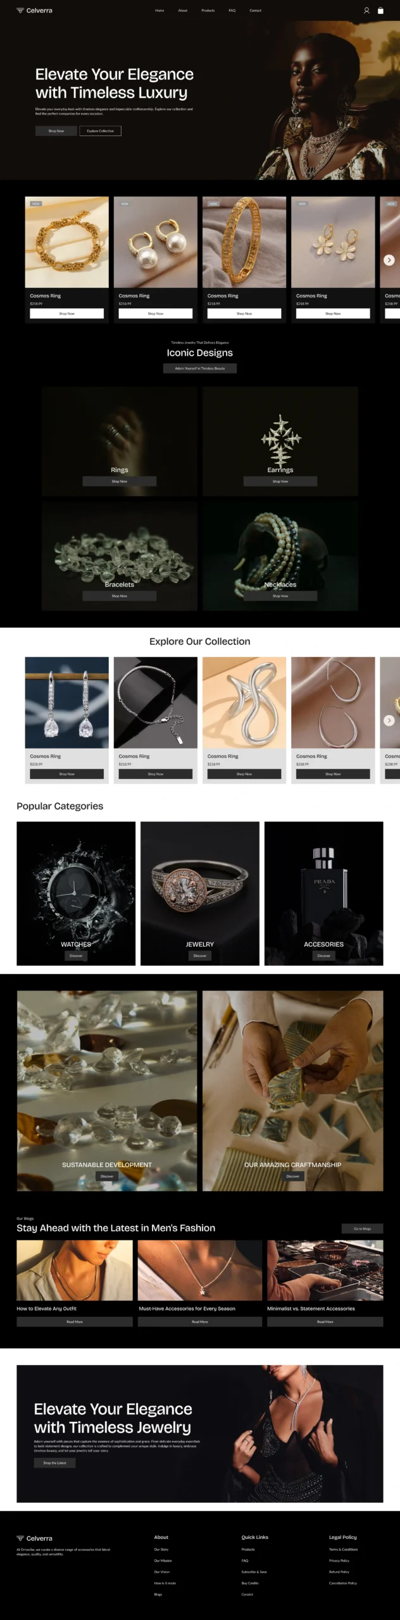Go to the FAQ menu item
400x1620 pixels.
tap(232, 11)
